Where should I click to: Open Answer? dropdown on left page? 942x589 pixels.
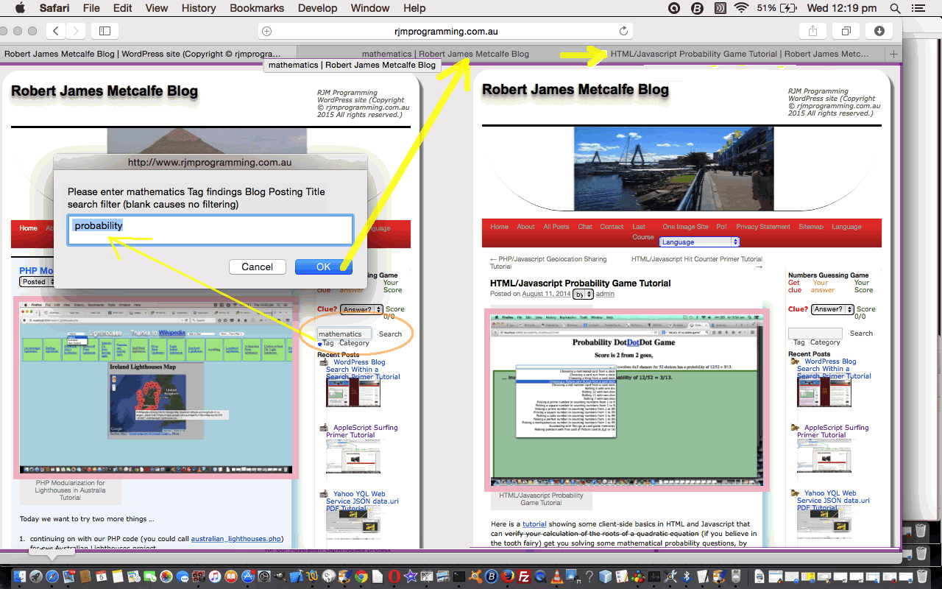(361, 310)
